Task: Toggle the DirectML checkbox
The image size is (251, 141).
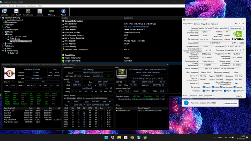Action: tap(235, 87)
